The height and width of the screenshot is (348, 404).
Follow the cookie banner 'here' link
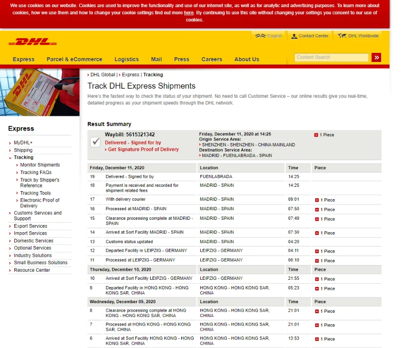[x=188, y=12]
